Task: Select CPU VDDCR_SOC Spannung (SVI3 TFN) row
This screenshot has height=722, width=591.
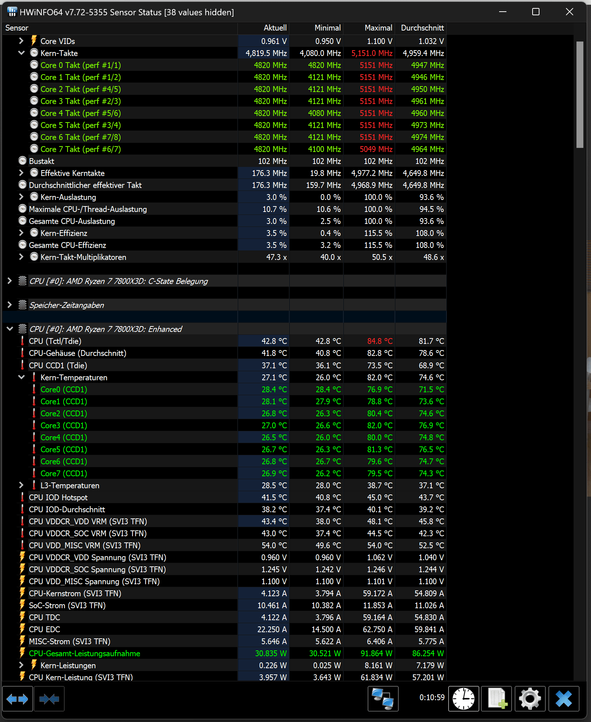Action: point(224,569)
